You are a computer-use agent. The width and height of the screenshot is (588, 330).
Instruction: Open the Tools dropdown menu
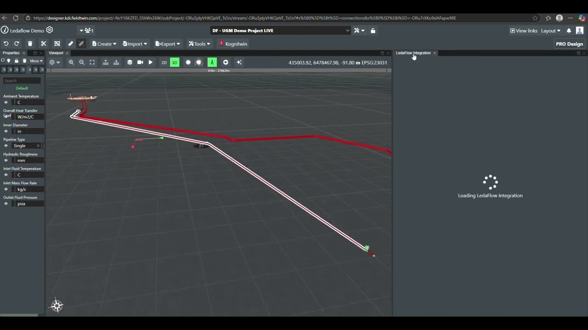pyautogui.click(x=199, y=44)
